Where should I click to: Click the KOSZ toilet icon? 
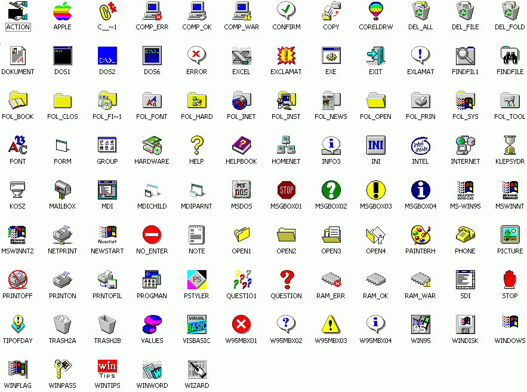(17, 190)
